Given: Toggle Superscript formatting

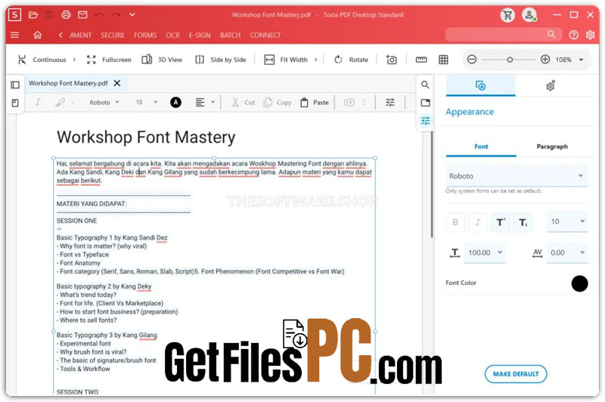Looking at the screenshot, I should tap(501, 222).
